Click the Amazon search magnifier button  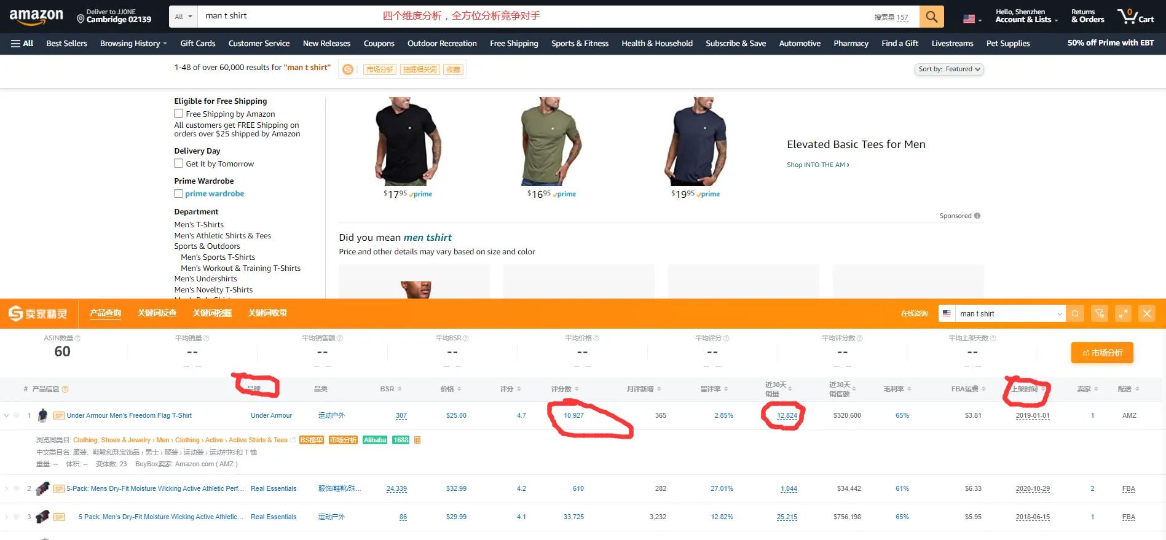tap(931, 17)
